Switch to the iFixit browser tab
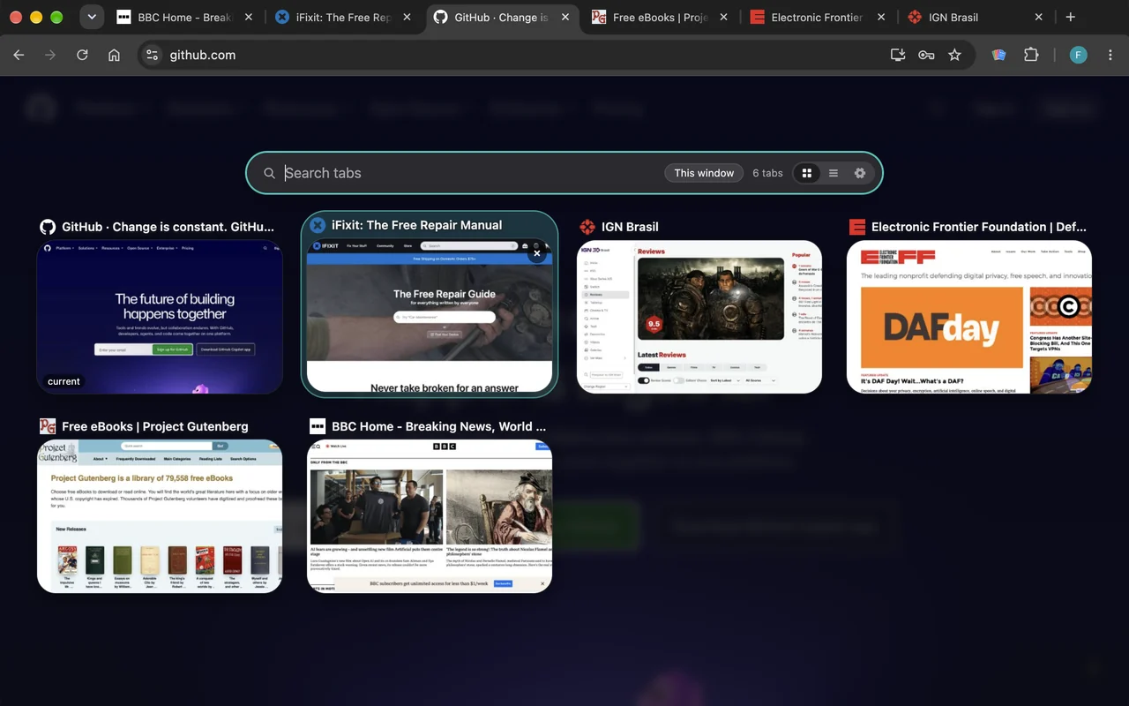This screenshot has height=706, width=1129. (x=343, y=18)
